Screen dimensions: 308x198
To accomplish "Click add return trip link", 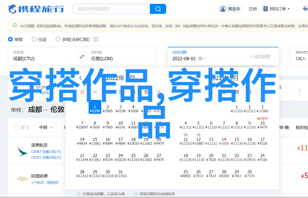I will (x=260, y=57).
